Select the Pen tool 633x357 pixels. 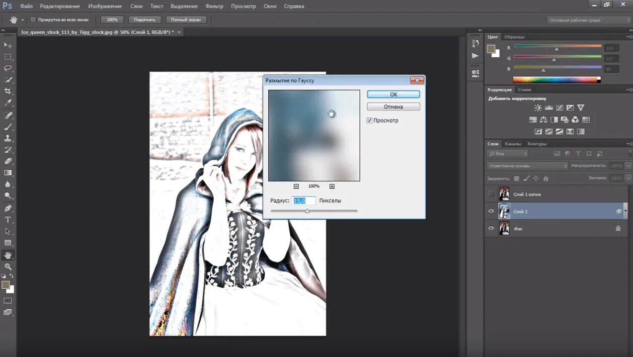8,208
